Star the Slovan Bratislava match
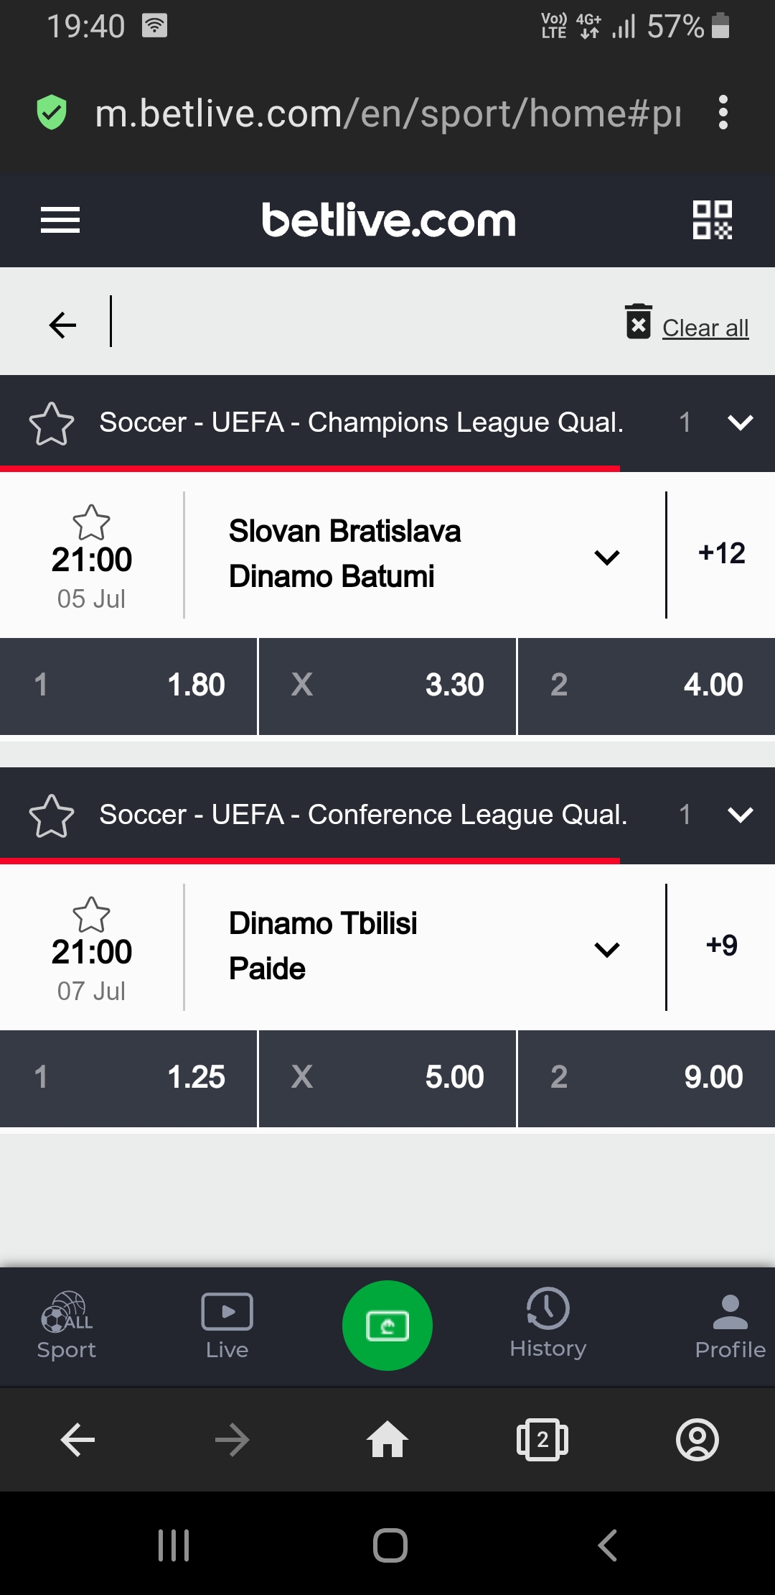Viewport: 775px width, 1595px height. tap(91, 522)
